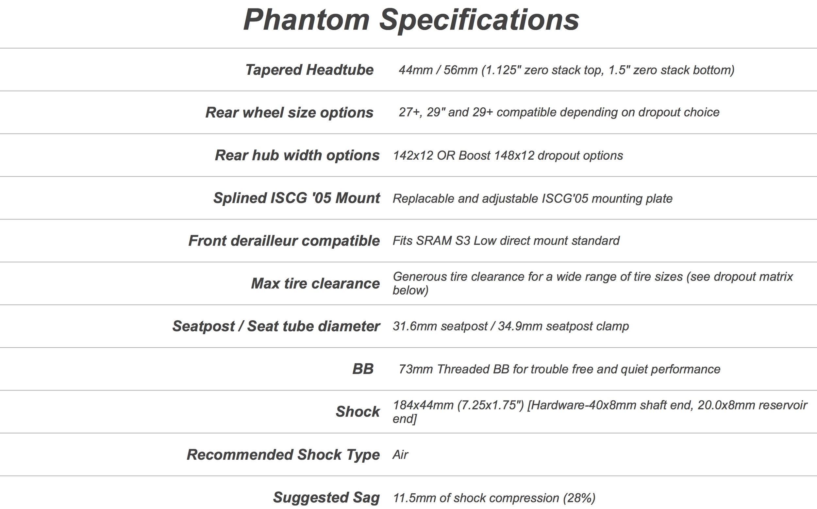Select the Front derailleur compatible label
This screenshot has width=817, height=509.
[284, 241]
